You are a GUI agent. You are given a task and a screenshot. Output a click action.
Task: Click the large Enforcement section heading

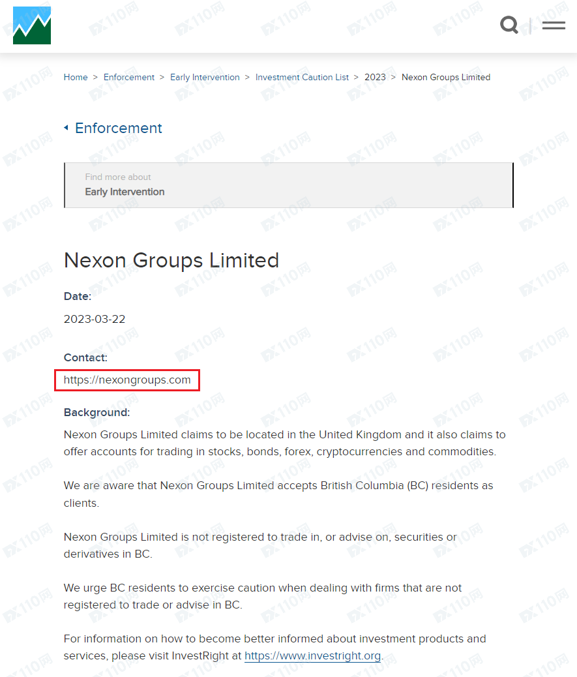119,128
